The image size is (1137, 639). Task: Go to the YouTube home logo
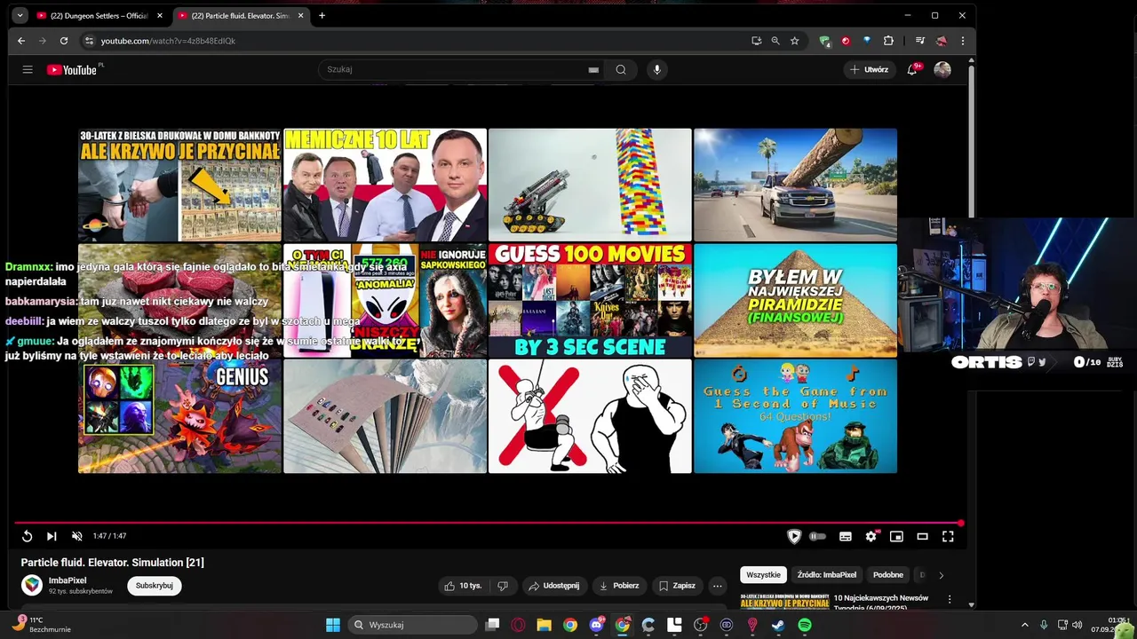[72, 69]
